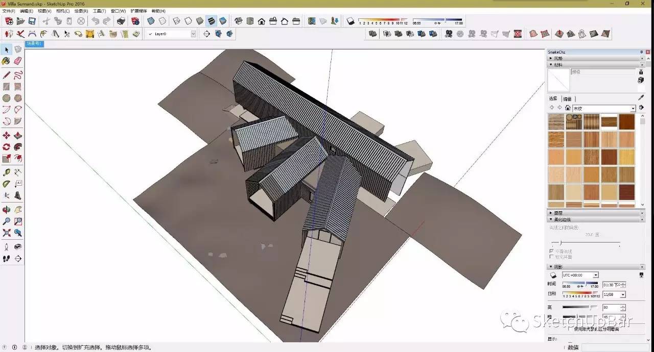
Task: Open the Camera (相机) menu
Action: click(x=63, y=11)
